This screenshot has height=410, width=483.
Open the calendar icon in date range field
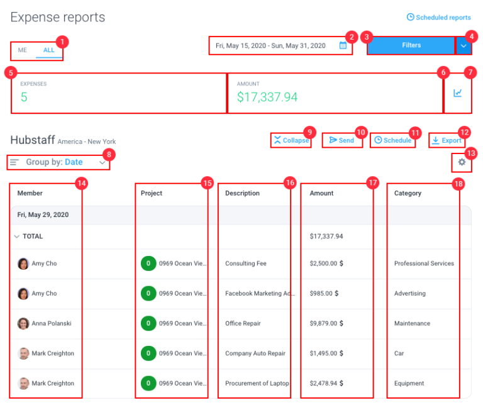point(343,46)
